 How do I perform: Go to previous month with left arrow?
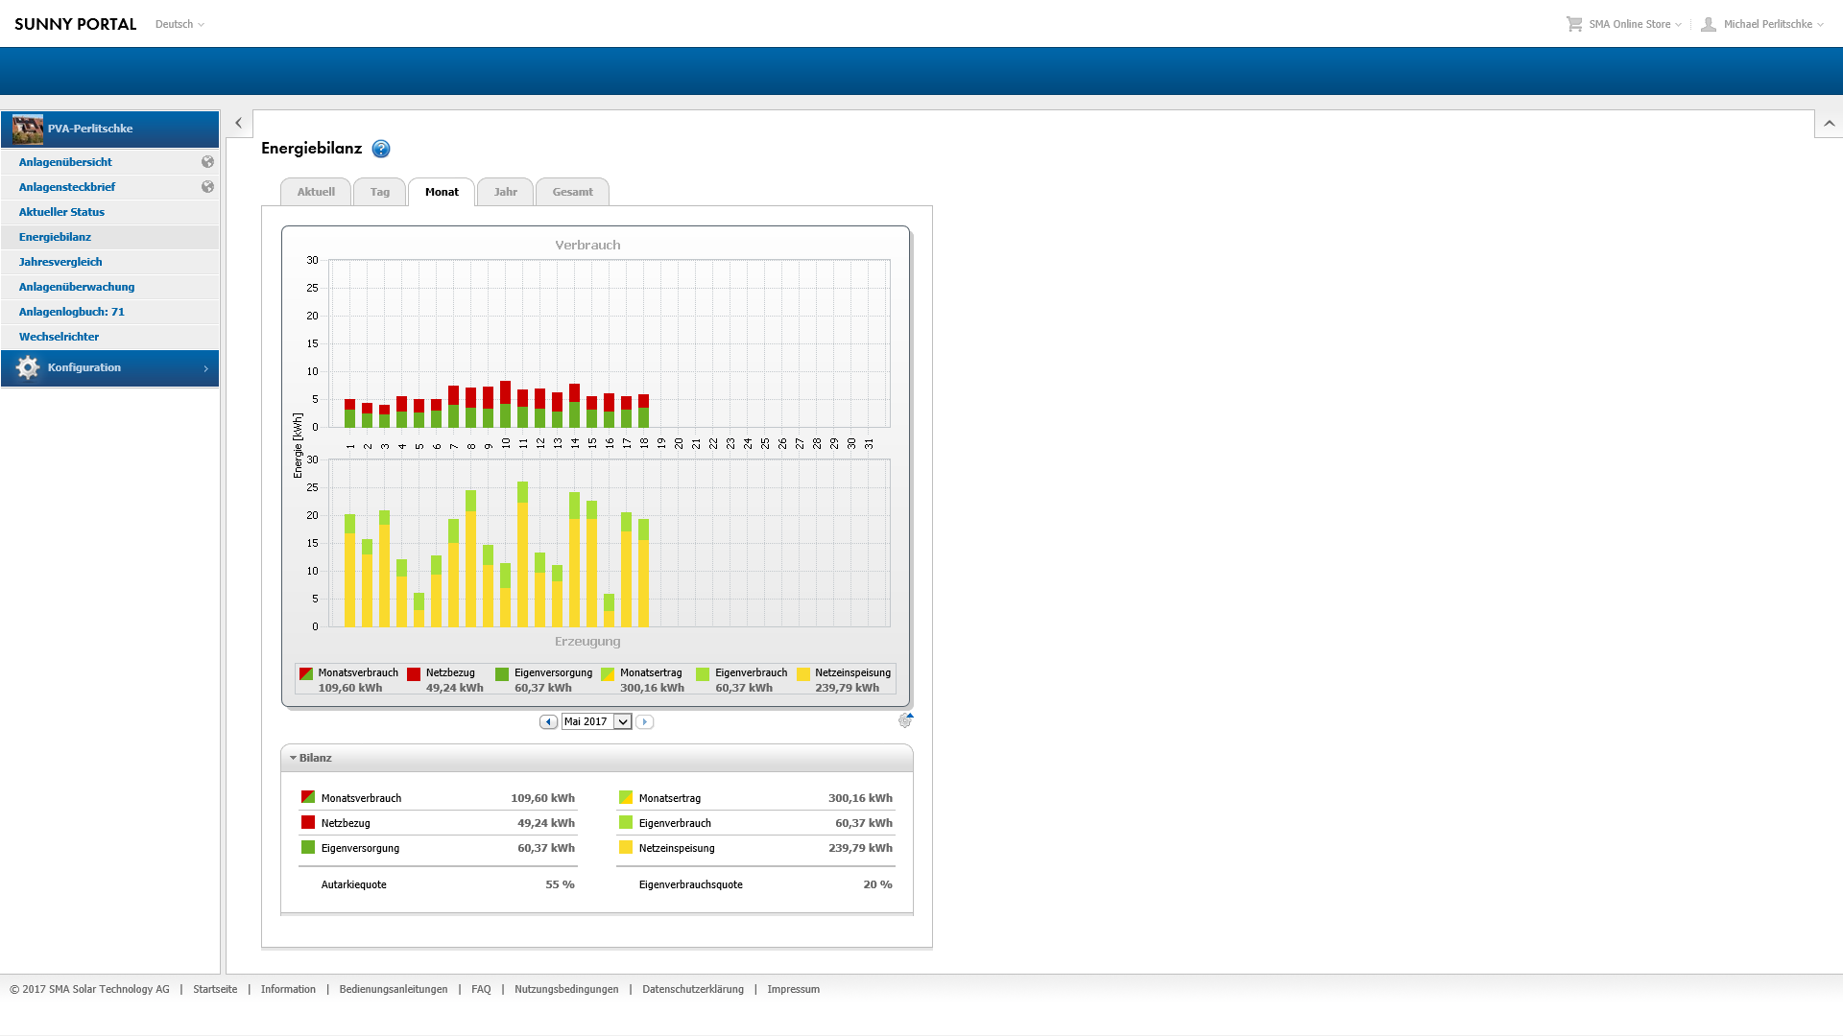click(548, 721)
